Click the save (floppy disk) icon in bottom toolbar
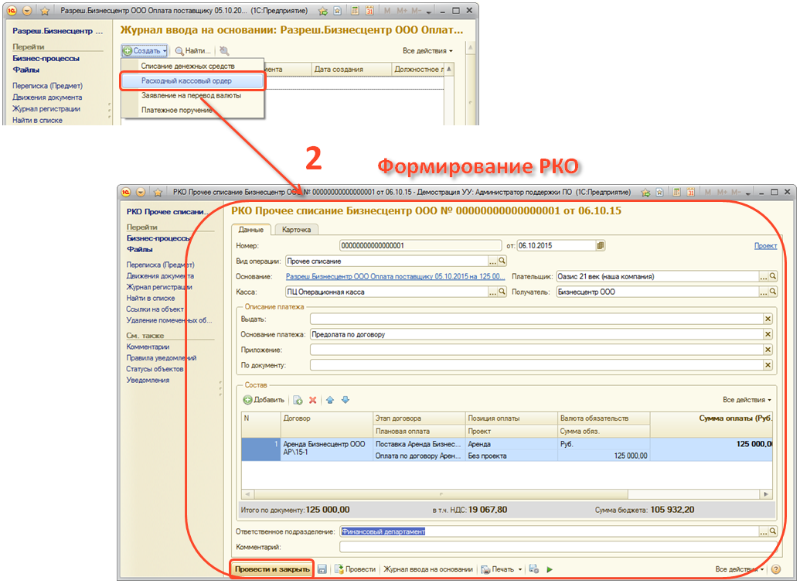Viewport: 800px width, 584px height. tap(322, 569)
